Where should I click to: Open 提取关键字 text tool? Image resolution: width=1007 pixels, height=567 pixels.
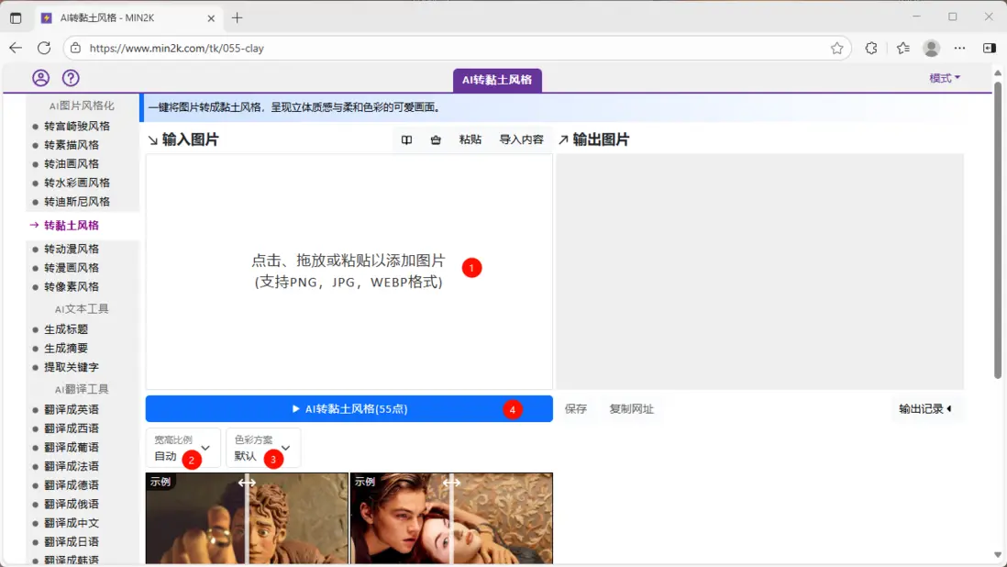tap(72, 367)
